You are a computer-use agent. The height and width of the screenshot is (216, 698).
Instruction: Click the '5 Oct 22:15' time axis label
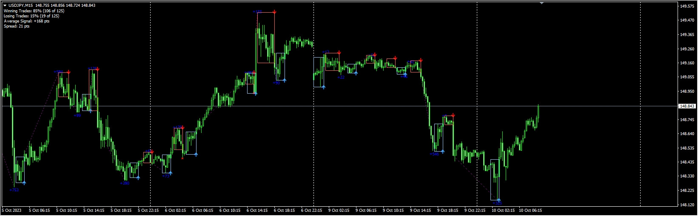pos(148,210)
